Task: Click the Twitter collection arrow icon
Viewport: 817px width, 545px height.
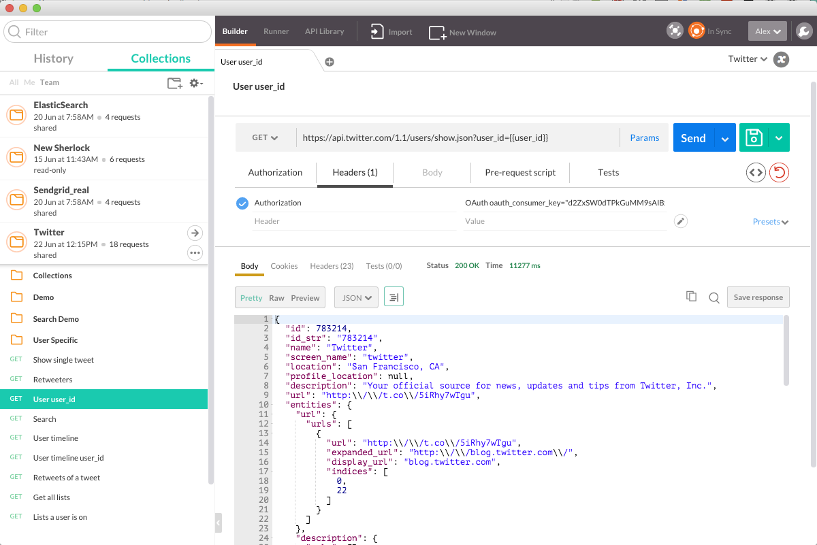Action: click(195, 233)
